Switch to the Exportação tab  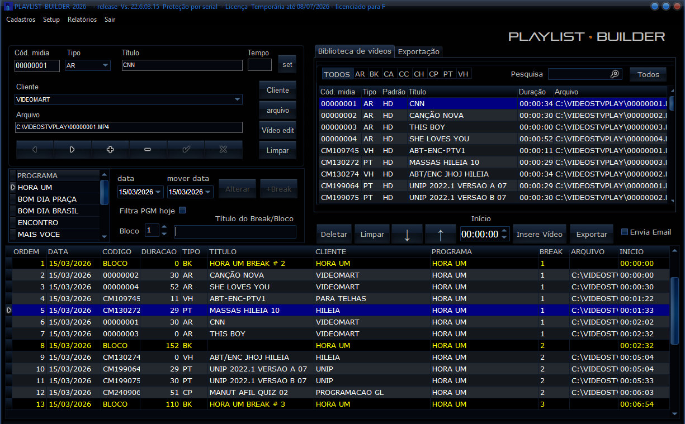pyautogui.click(x=418, y=51)
